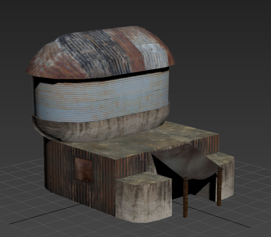Click the viewport grid floor left of building

tap(21, 185)
